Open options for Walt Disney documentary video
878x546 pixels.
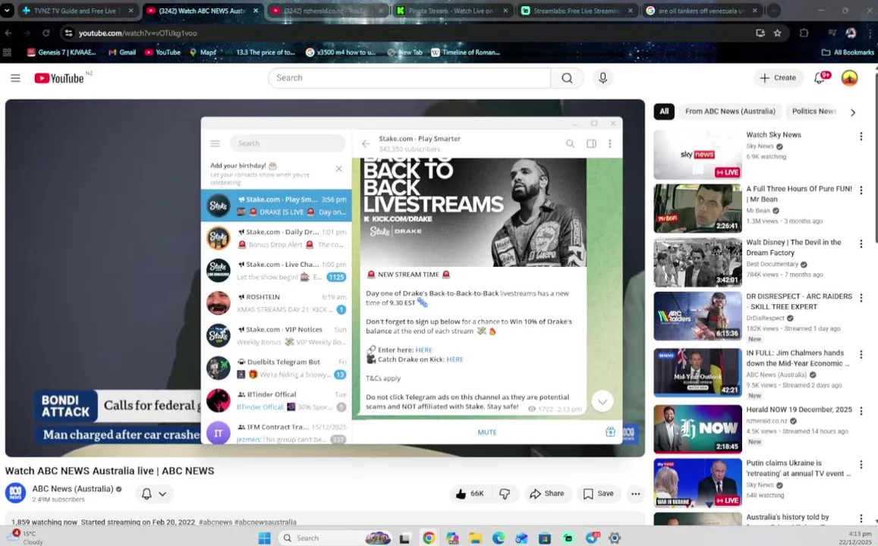click(x=861, y=244)
